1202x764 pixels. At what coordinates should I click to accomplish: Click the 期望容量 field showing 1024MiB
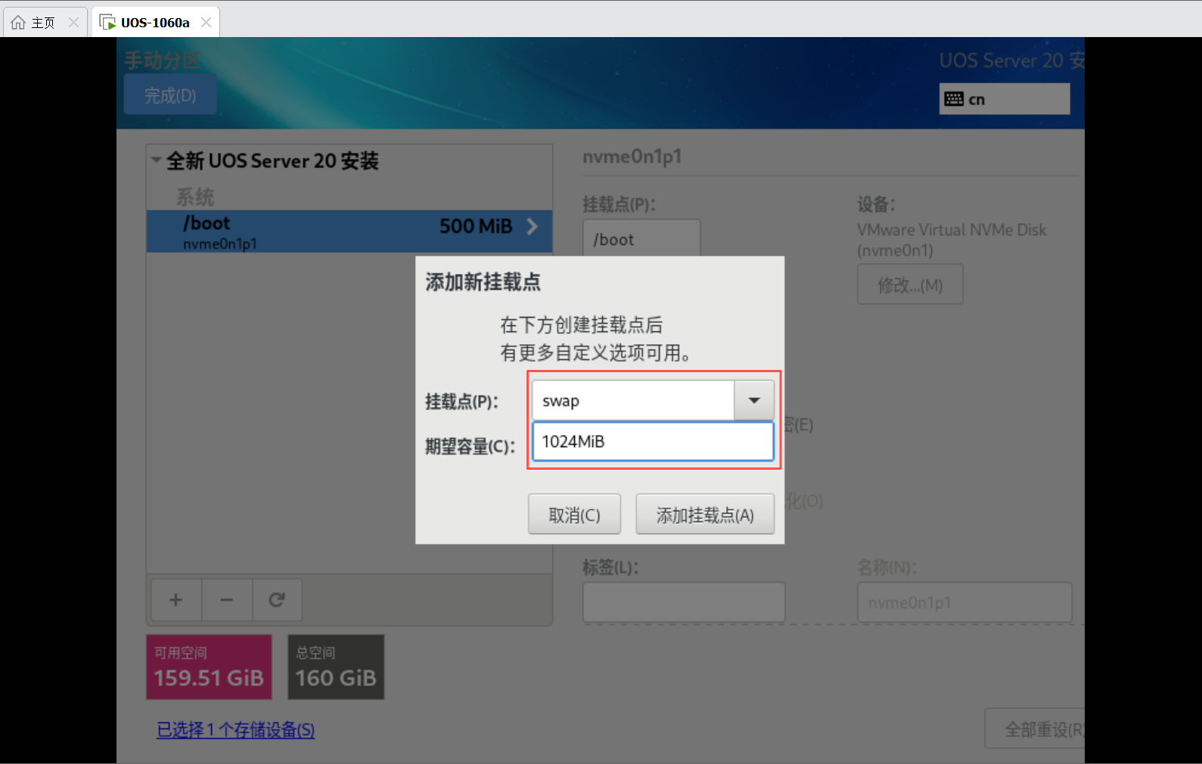click(x=653, y=442)
